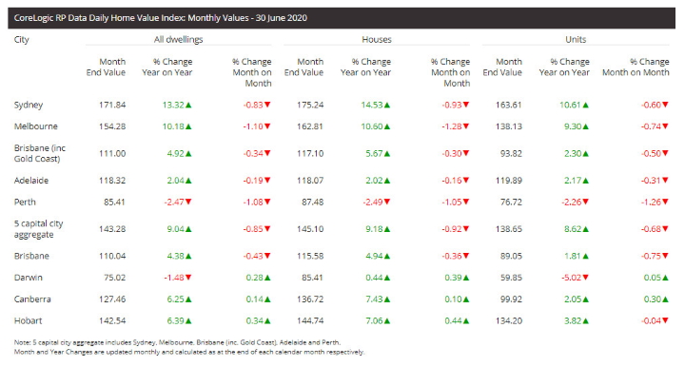Click Adelaide units month end value 119.89
This screenshot has width=685, height=367.
[x=508, y=181]
